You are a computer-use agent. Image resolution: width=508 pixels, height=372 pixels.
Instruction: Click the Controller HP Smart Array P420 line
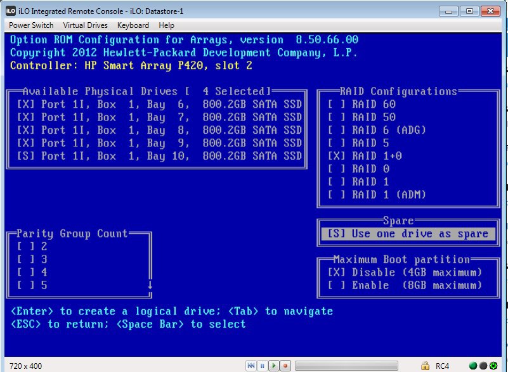131,66
